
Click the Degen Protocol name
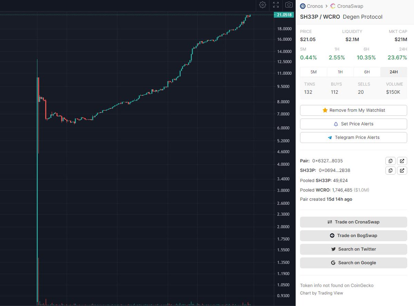(x=363, y=17)
